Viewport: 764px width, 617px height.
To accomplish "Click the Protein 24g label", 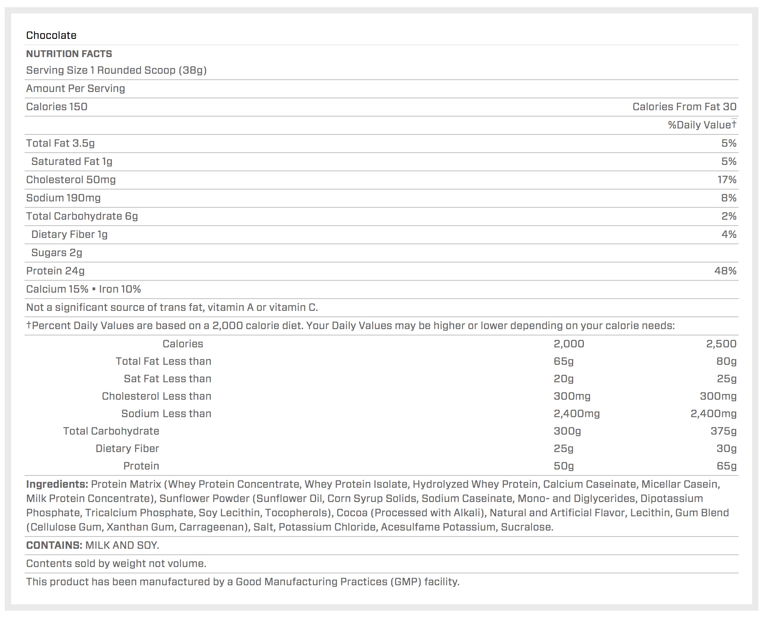I will [x=56, y=271].
